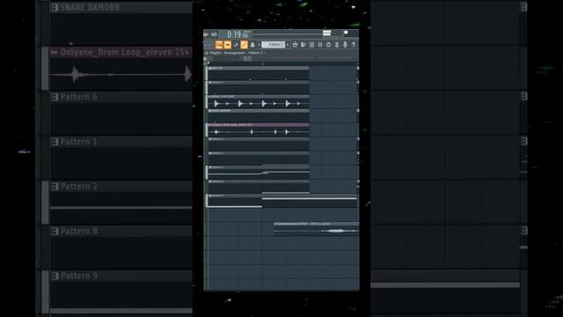The width and height of the screenshot is (563, 317).
Task: Click the small arrow left of the pattern selector
Action: (260, 45)
